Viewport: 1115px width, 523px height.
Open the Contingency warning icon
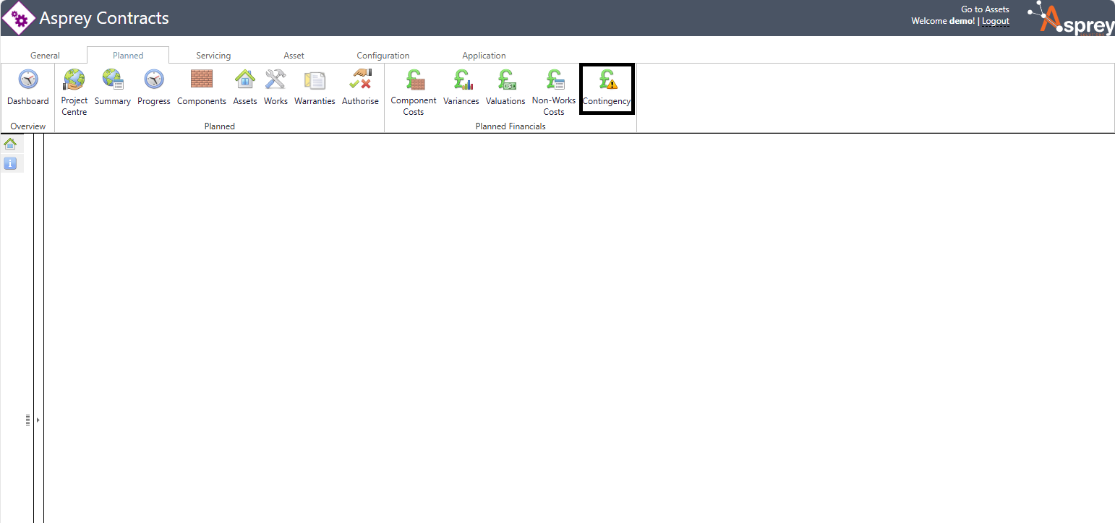click(607, 79)
